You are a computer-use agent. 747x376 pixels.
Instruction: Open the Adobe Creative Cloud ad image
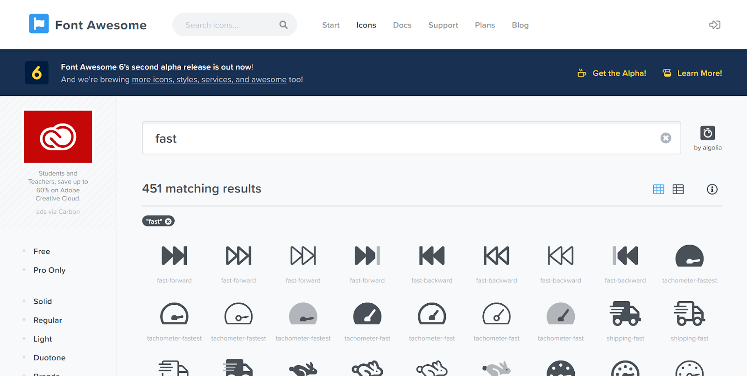[58, 137]
